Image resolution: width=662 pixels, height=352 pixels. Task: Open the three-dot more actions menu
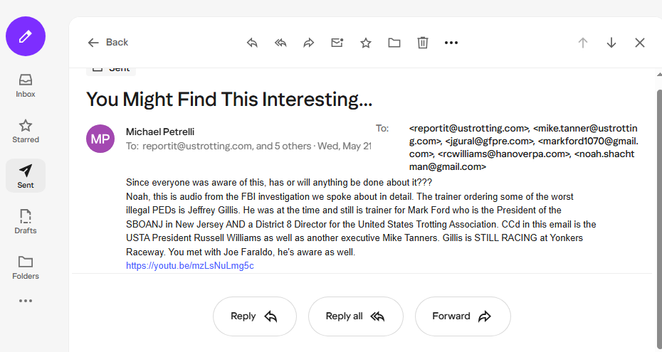click(x=451, y=43)
